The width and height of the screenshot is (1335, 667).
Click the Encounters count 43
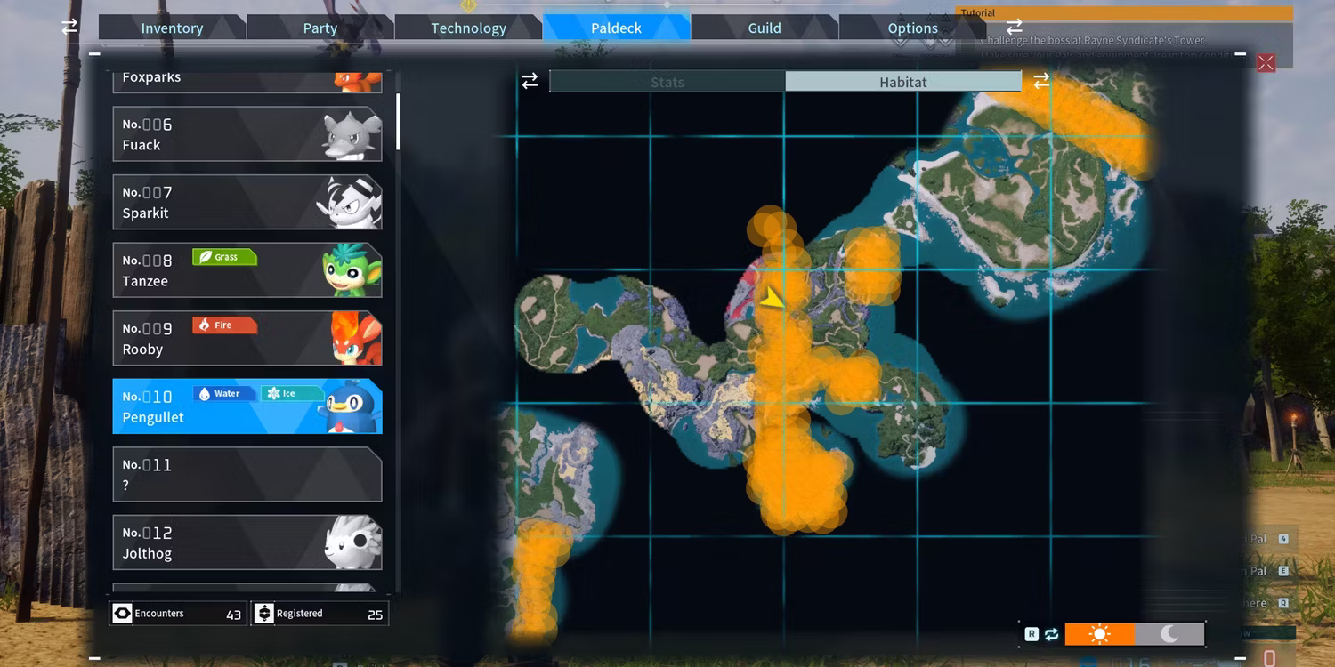[234, 615]
